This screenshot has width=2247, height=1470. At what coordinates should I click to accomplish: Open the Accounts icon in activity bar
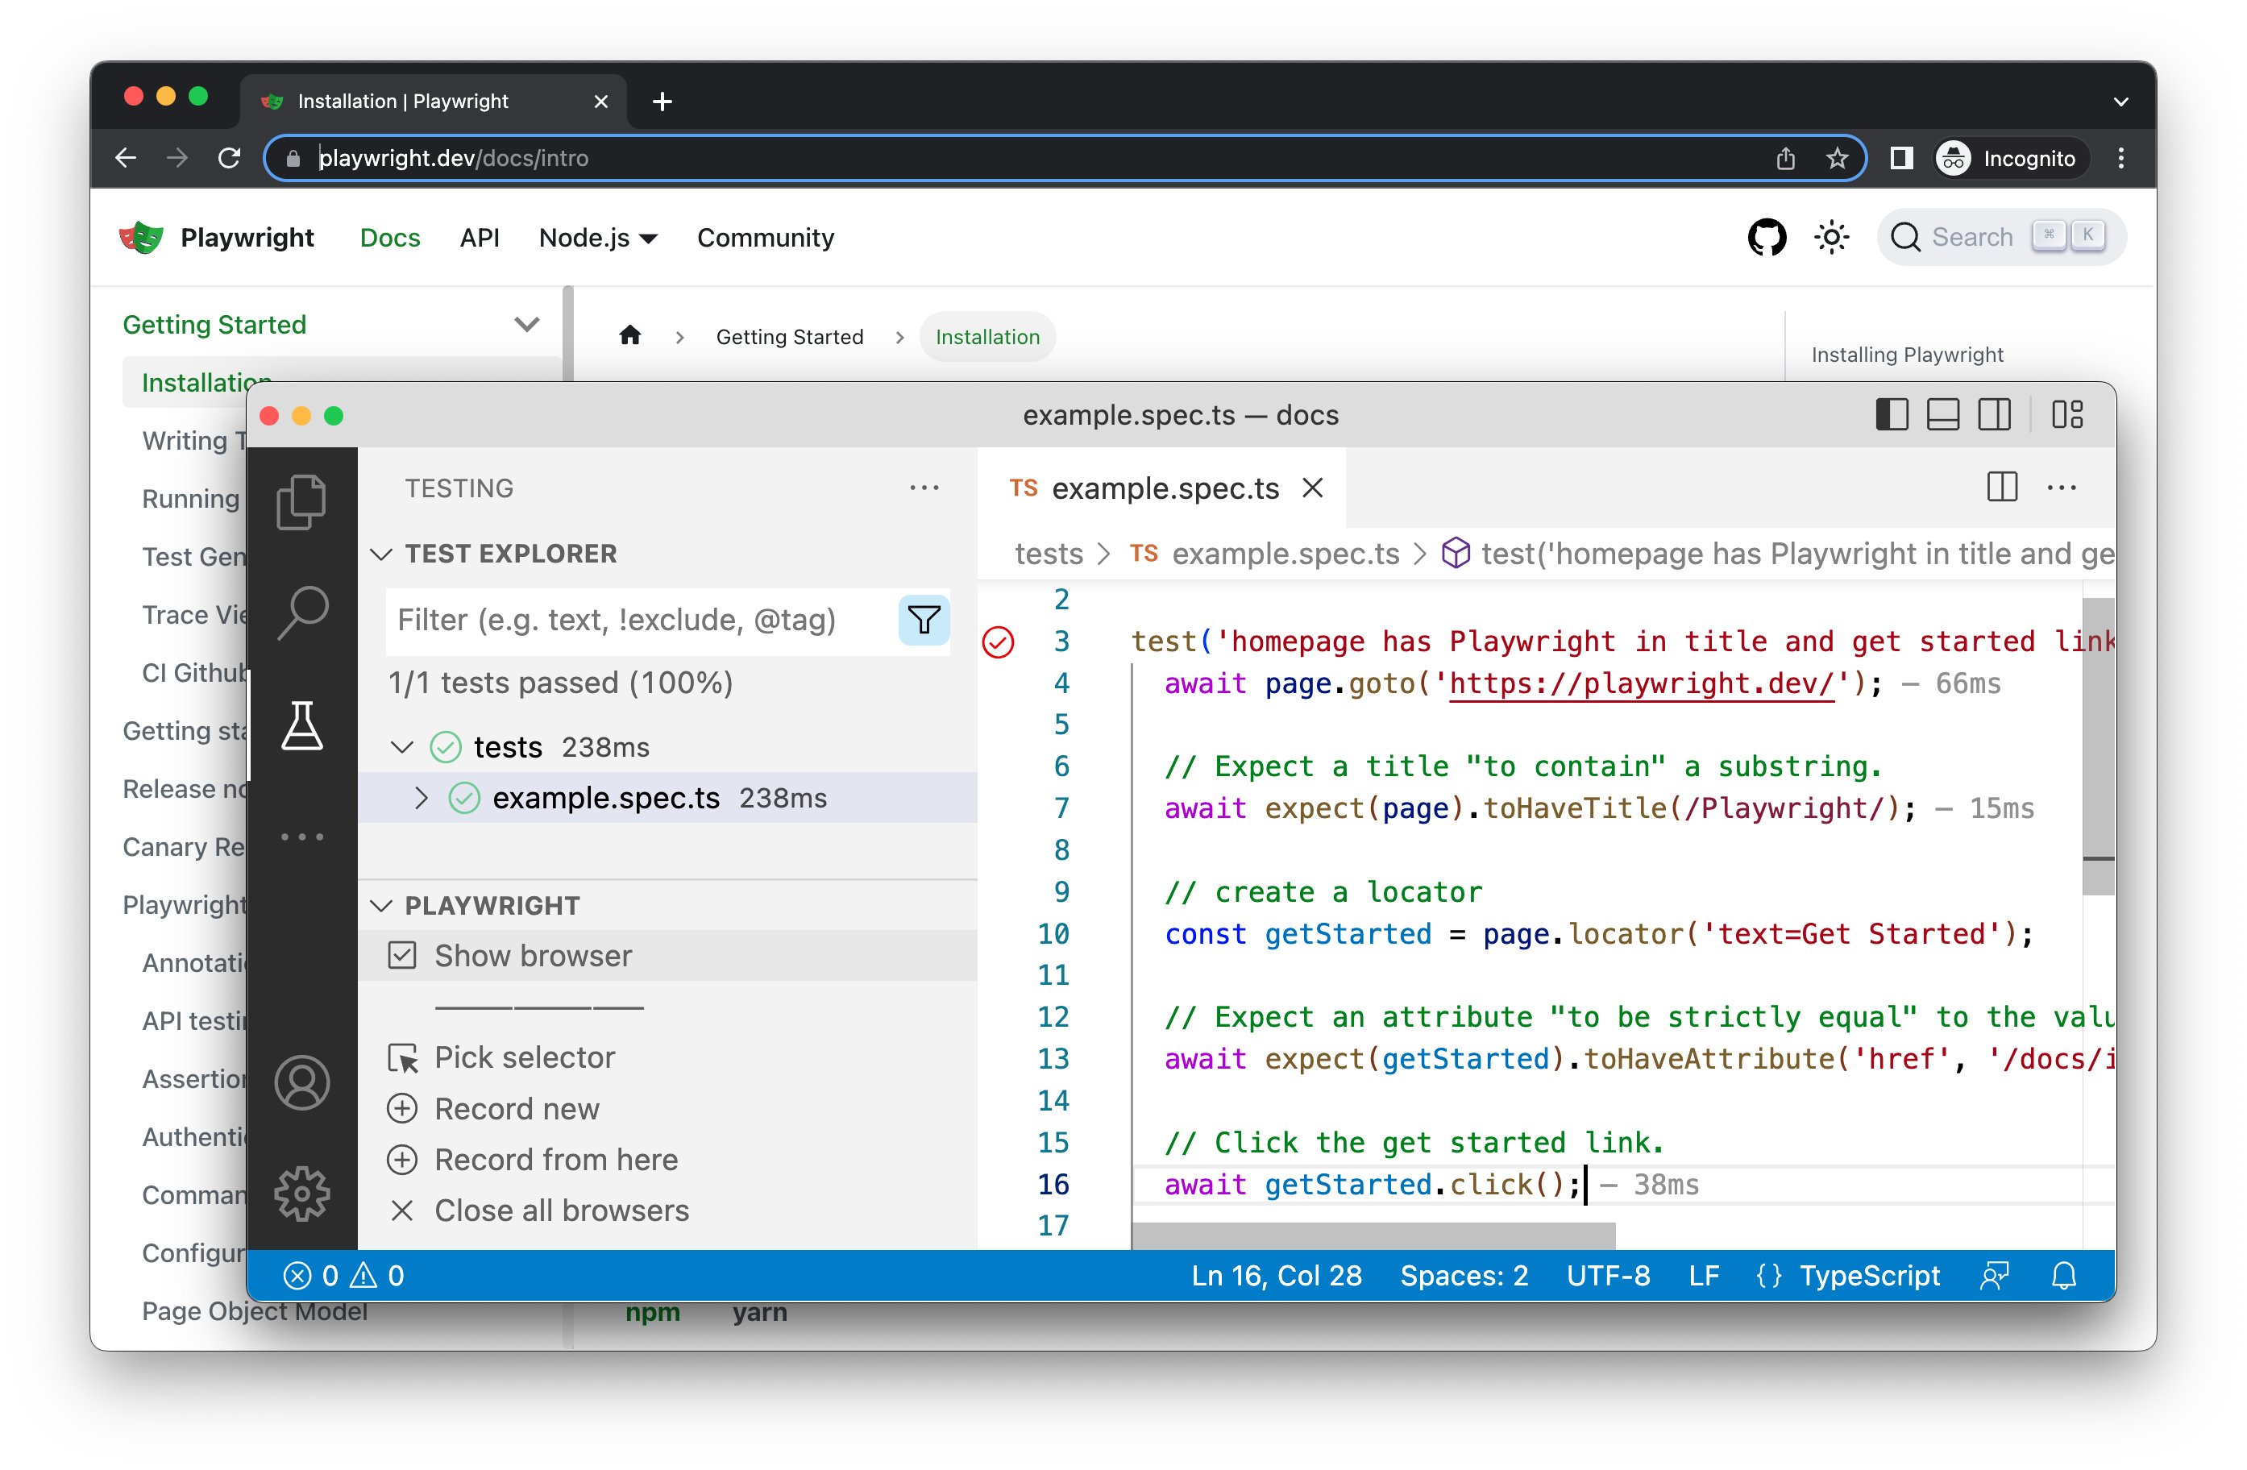tap(303, 1081)
